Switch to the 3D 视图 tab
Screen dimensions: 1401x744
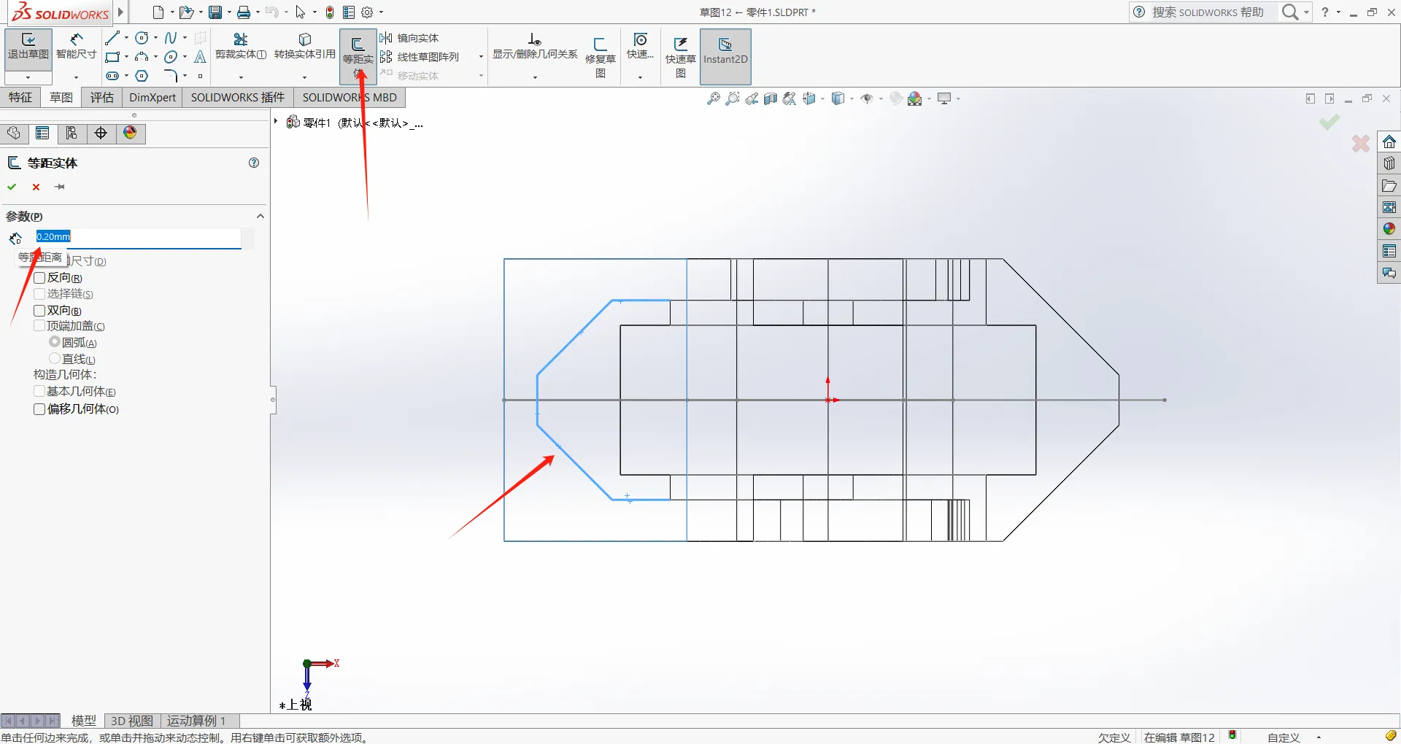click(x=132, y=721)
